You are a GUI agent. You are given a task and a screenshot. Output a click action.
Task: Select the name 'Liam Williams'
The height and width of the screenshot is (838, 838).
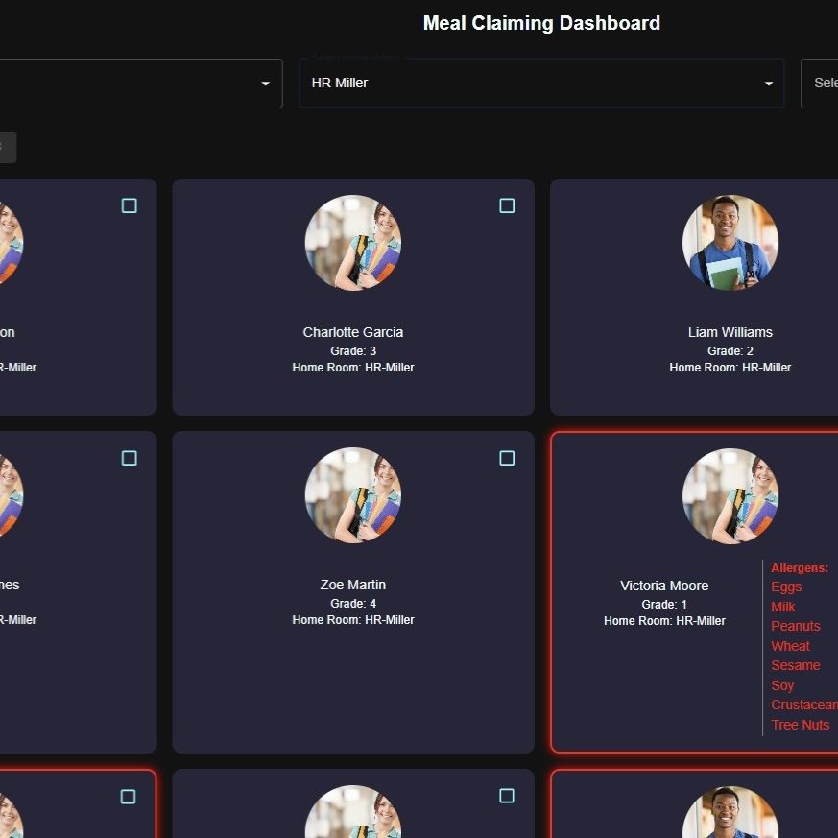[x=730, y=332]
